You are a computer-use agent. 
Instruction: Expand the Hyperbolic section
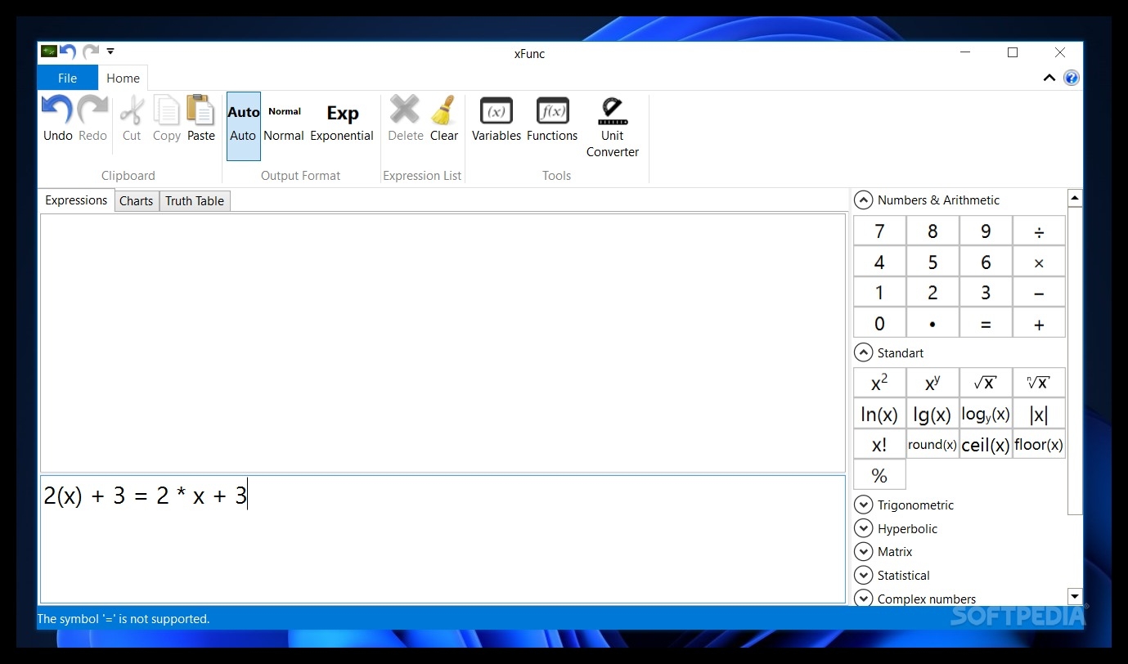pyautogui.click(x=863, y=528)
